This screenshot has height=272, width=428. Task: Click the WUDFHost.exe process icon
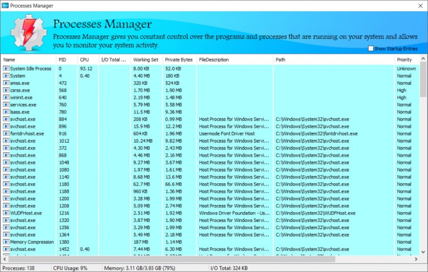pyautogui.click(x=6, y=213)
